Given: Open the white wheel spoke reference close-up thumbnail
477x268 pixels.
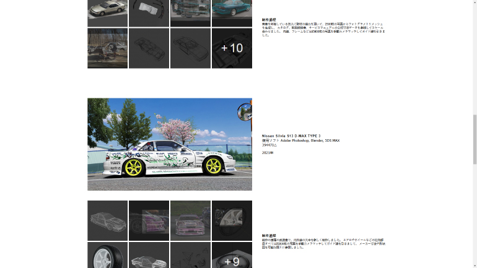Looking at the screenshot, I should tap(232, 220).
